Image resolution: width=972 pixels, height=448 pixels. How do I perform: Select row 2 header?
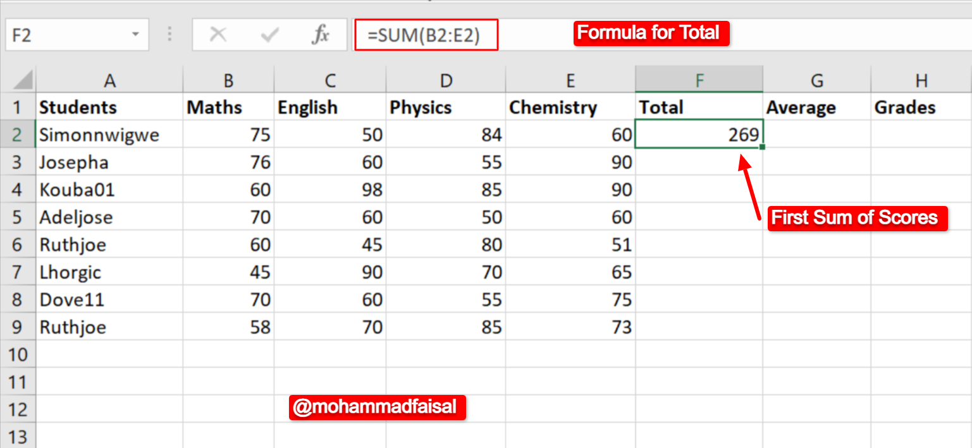(18, 135)
